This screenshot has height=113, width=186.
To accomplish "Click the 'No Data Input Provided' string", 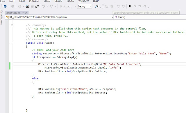I will [121, 64].
